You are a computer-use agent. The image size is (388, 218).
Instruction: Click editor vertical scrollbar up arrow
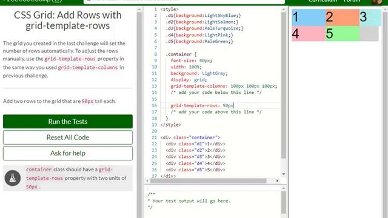tap(284, 10)
